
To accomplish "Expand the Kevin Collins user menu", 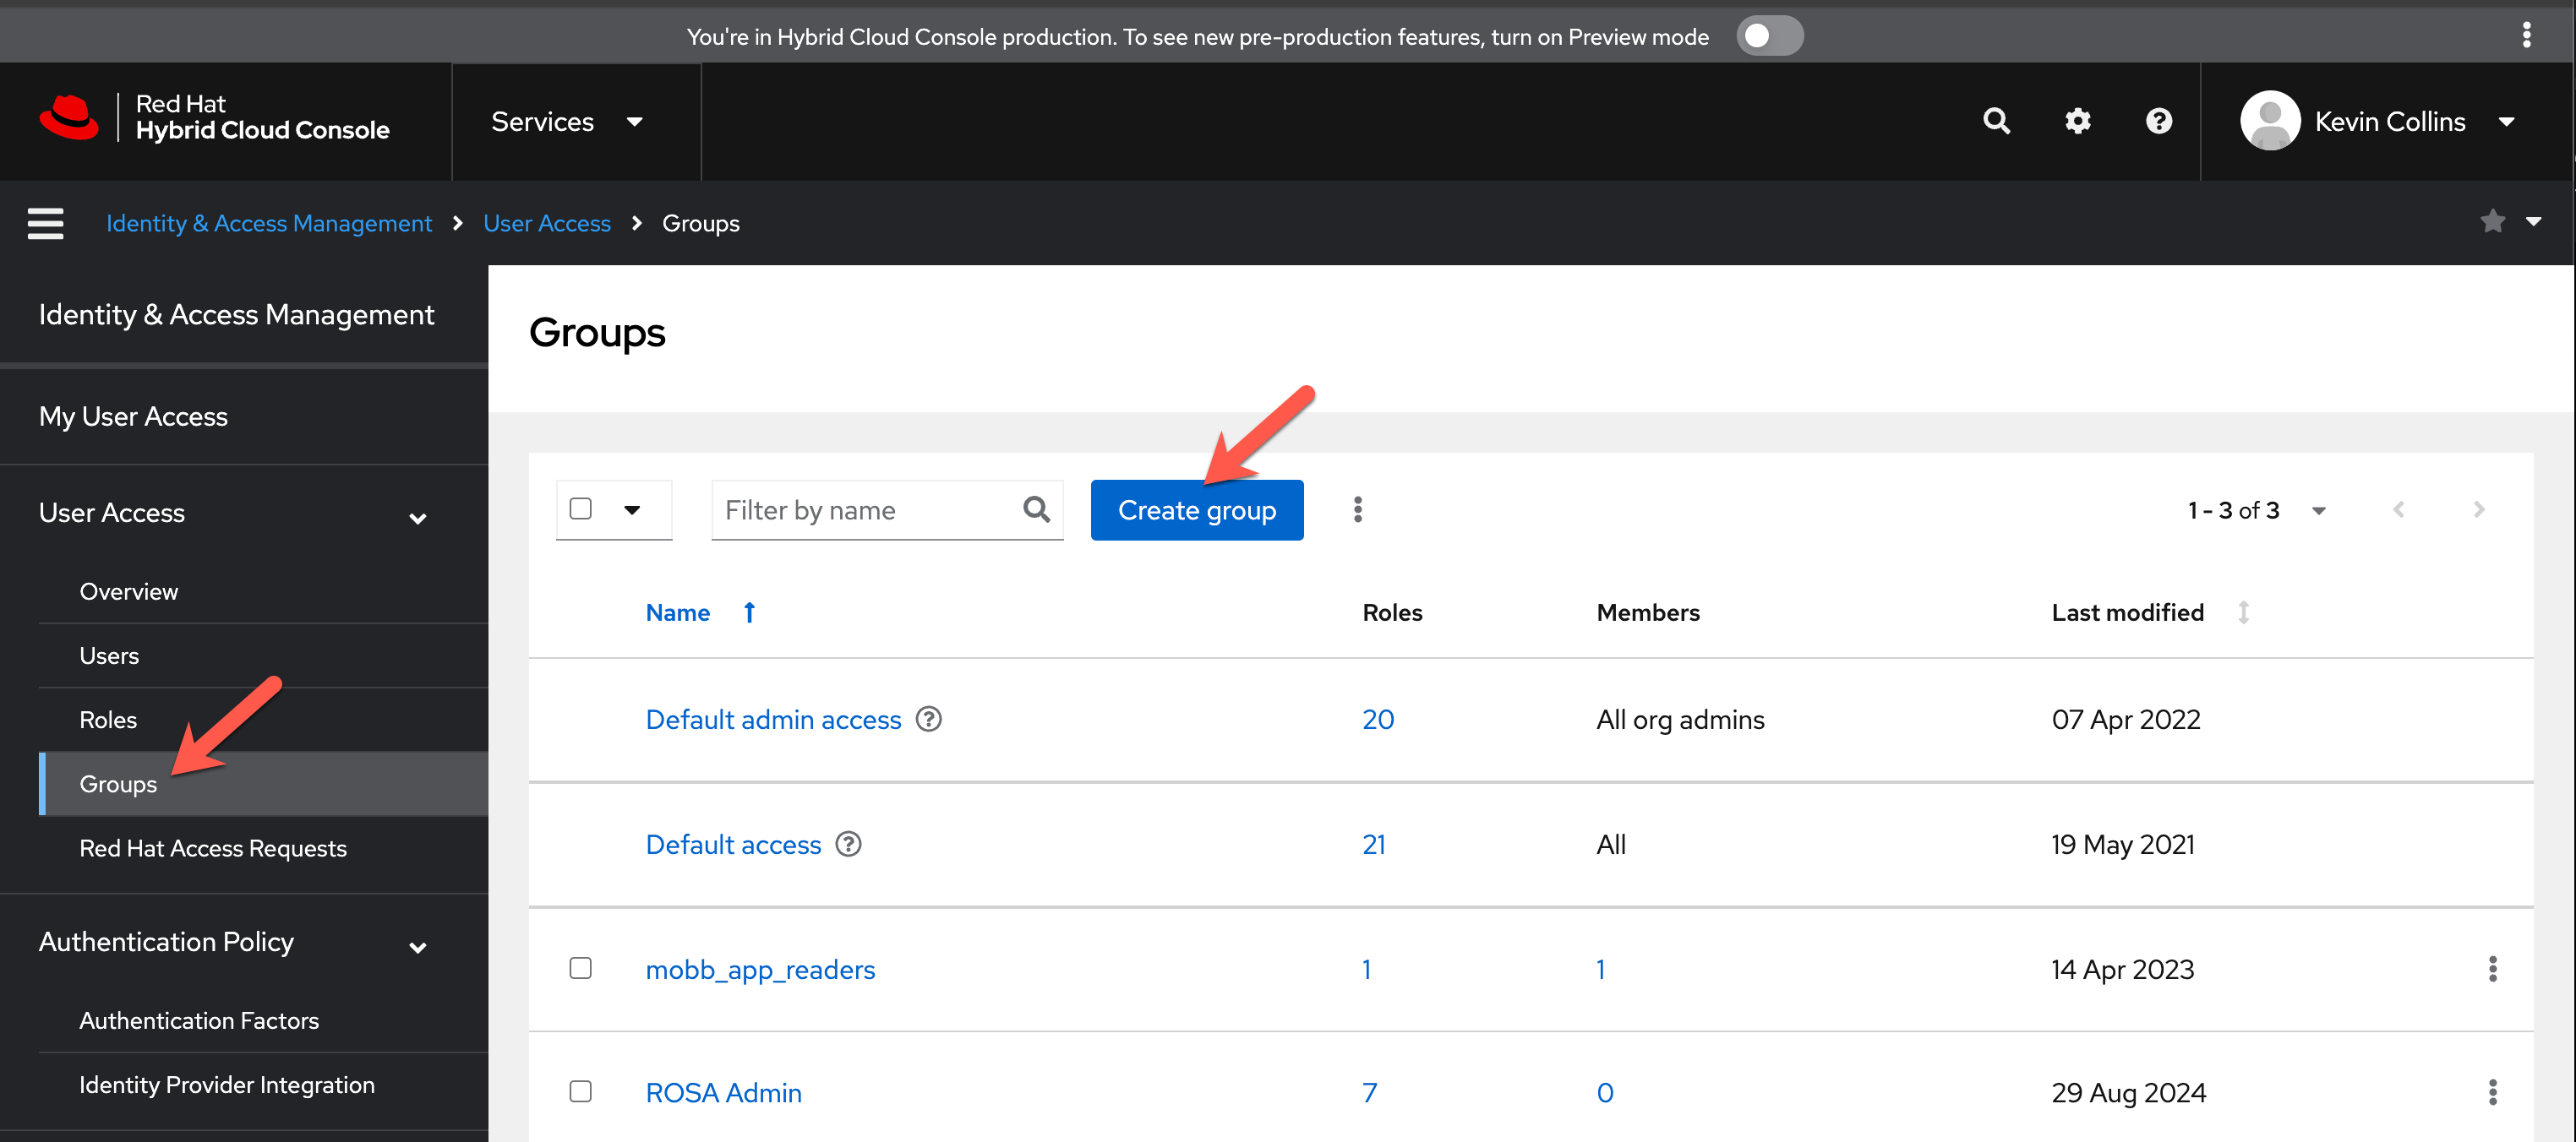I will click(x=2388, y=122).
